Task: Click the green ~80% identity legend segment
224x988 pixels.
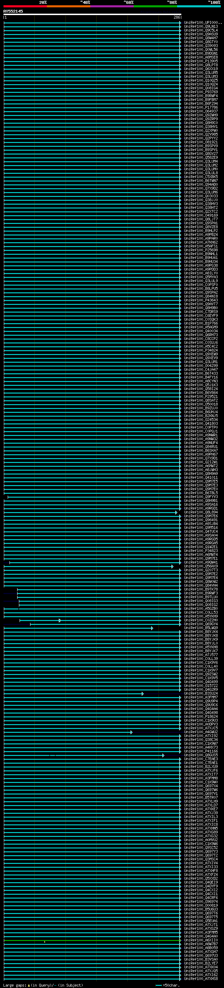Action: click(x=155, y=6)
